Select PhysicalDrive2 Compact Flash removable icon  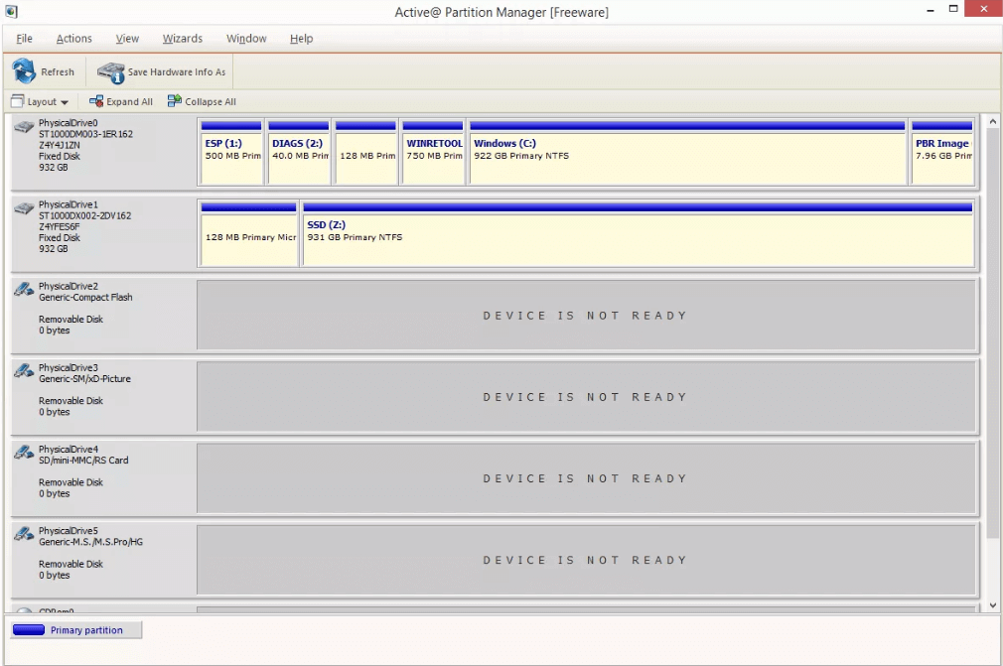click(x=24, y=290)
